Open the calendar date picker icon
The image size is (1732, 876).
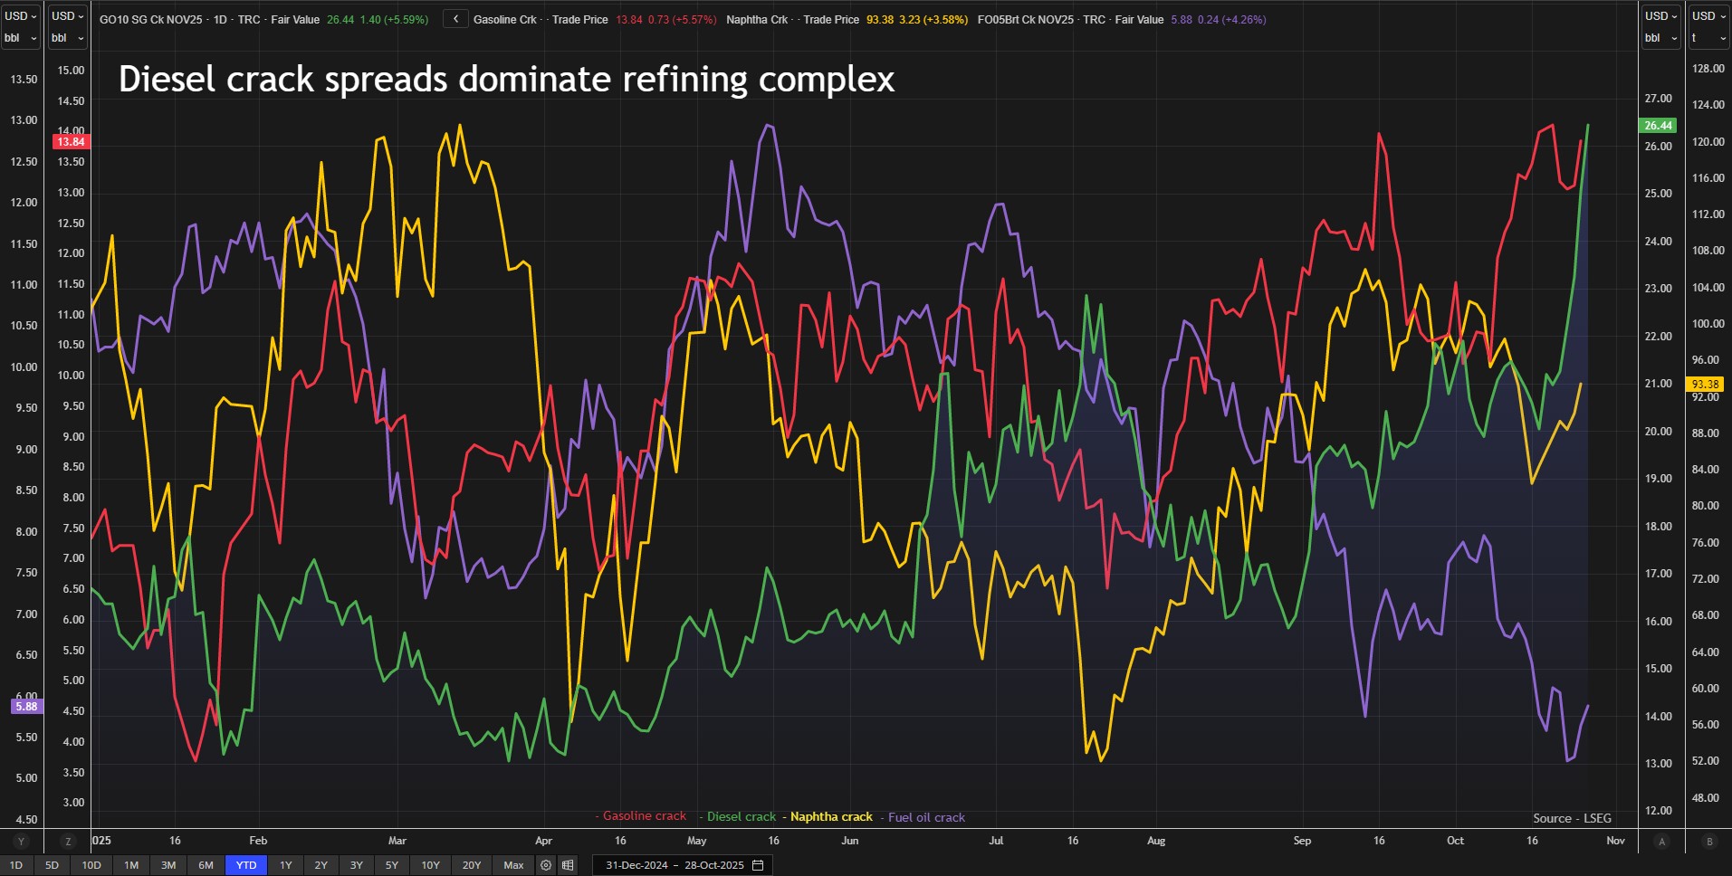758,865
